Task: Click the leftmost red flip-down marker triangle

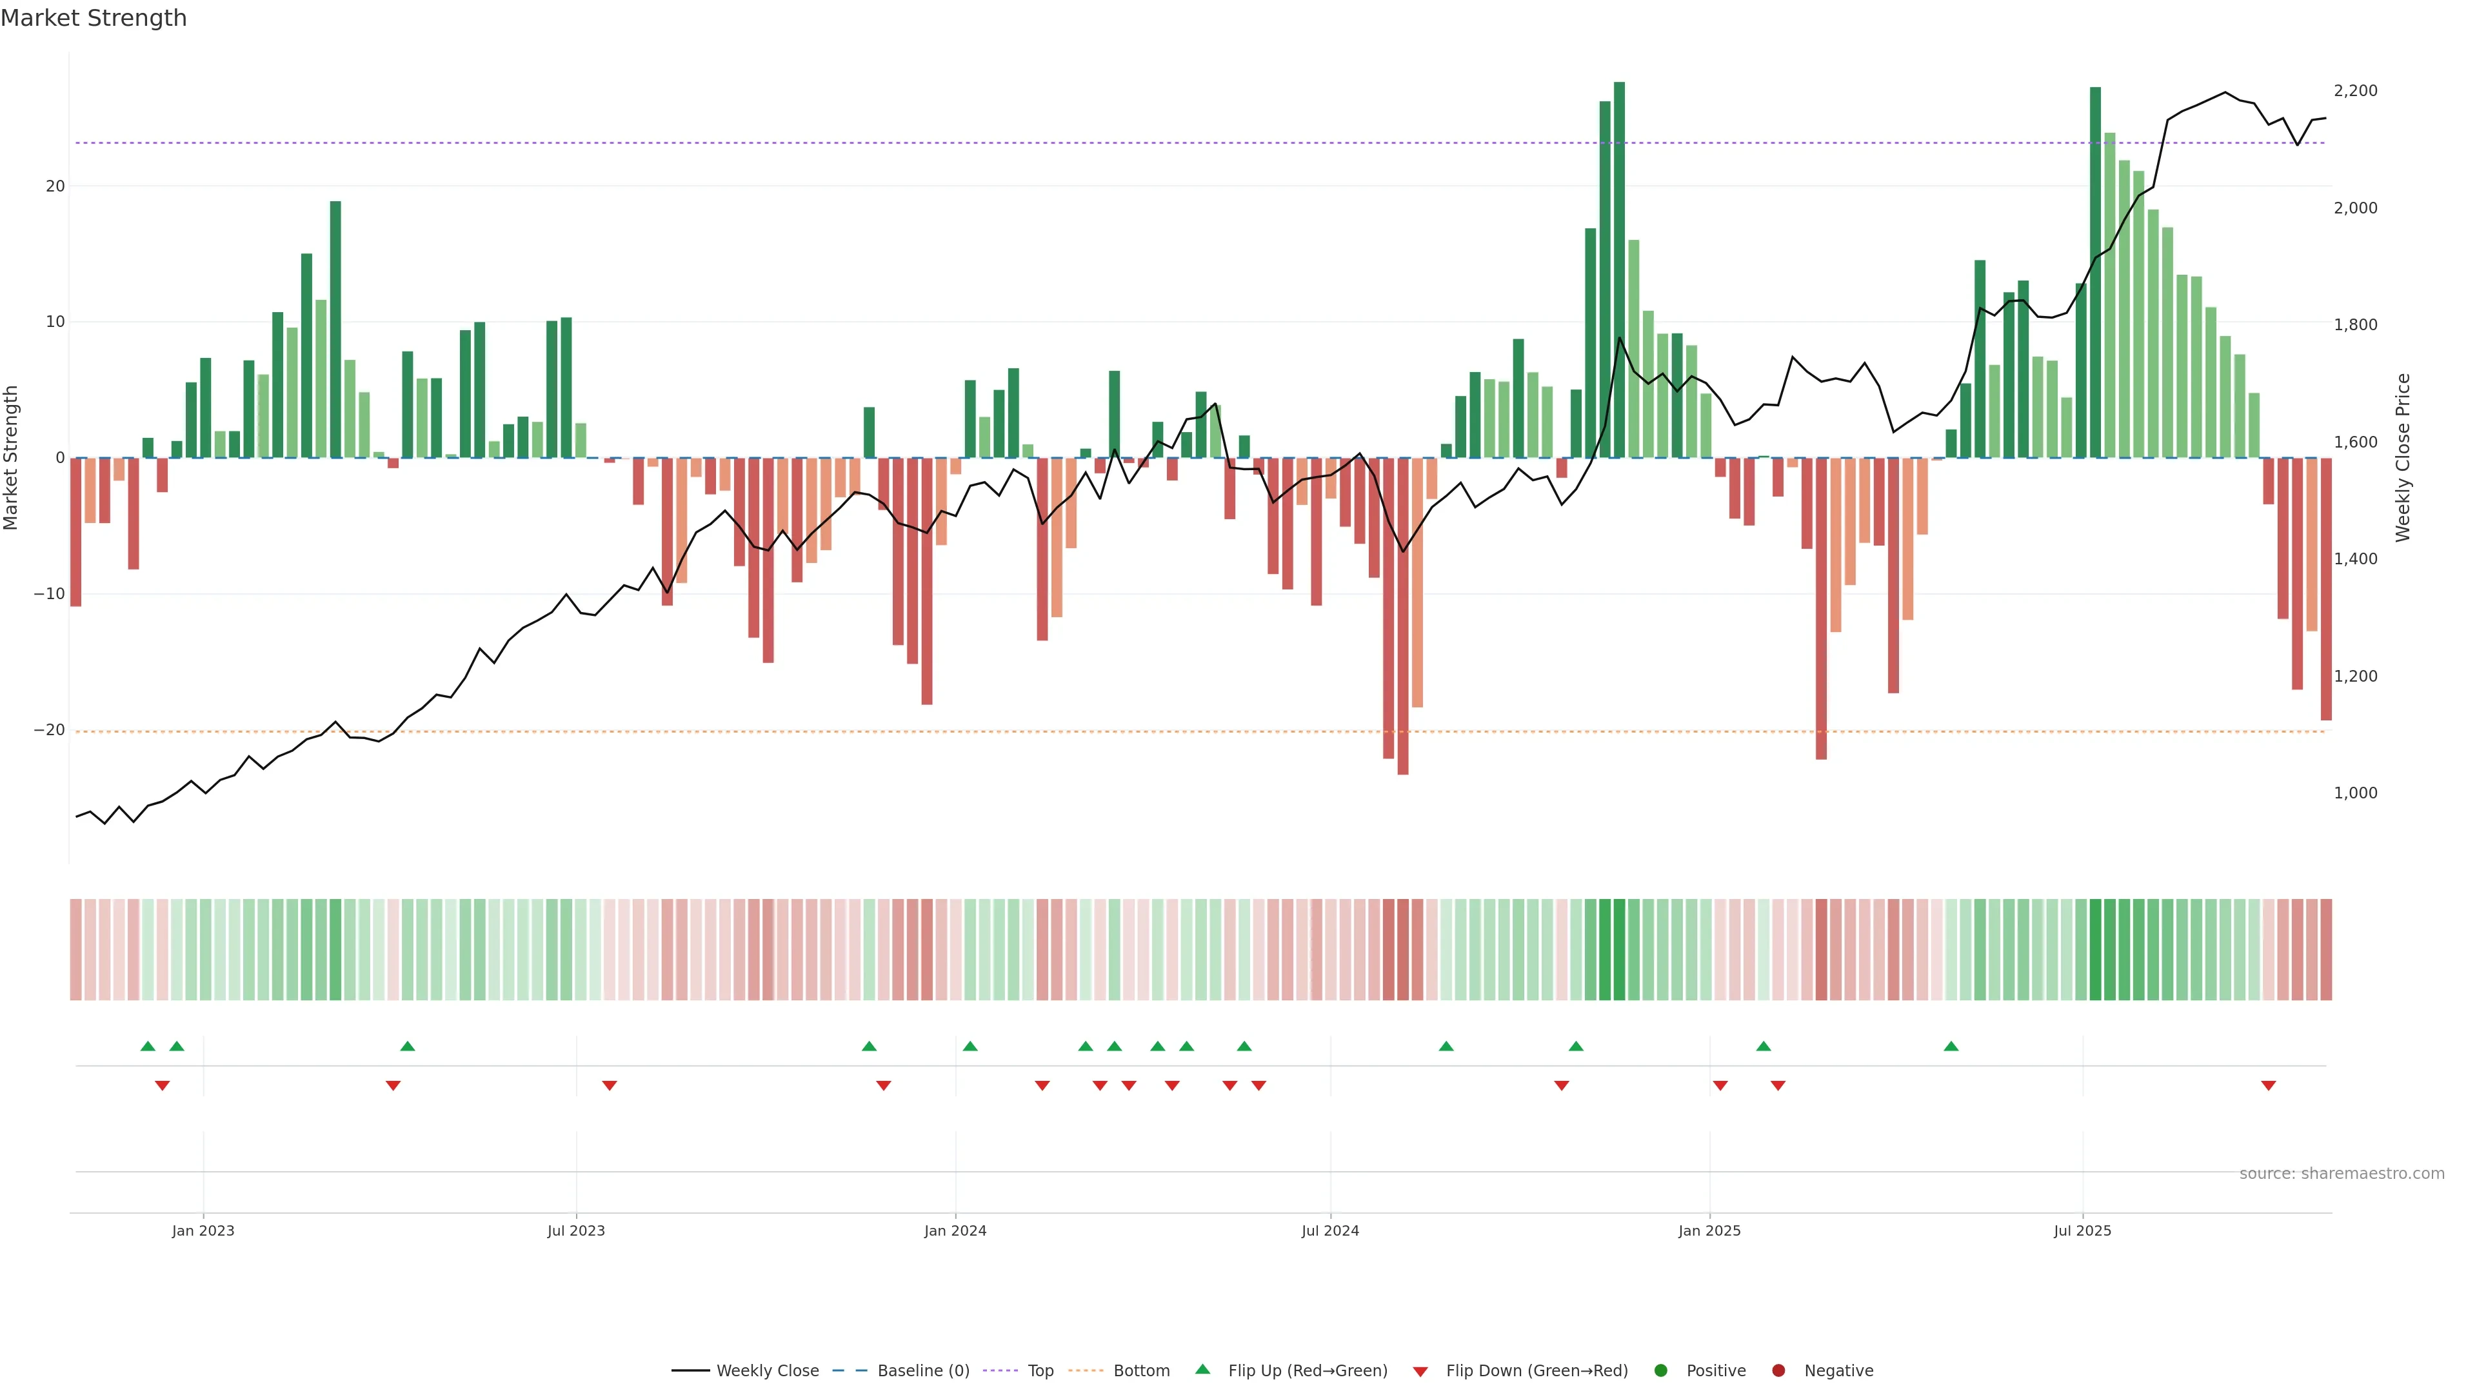Action: click(x=163, y=1085)
